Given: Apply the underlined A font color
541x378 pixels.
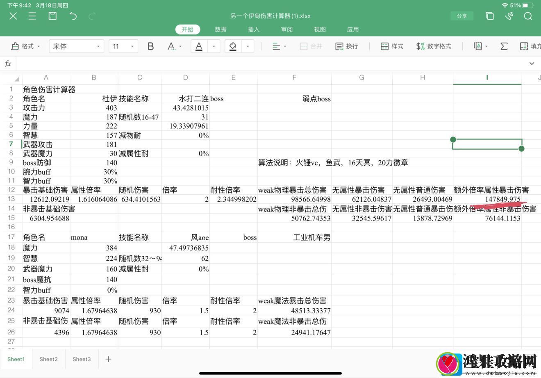Looking at the screenshot, I should [199, 46].
